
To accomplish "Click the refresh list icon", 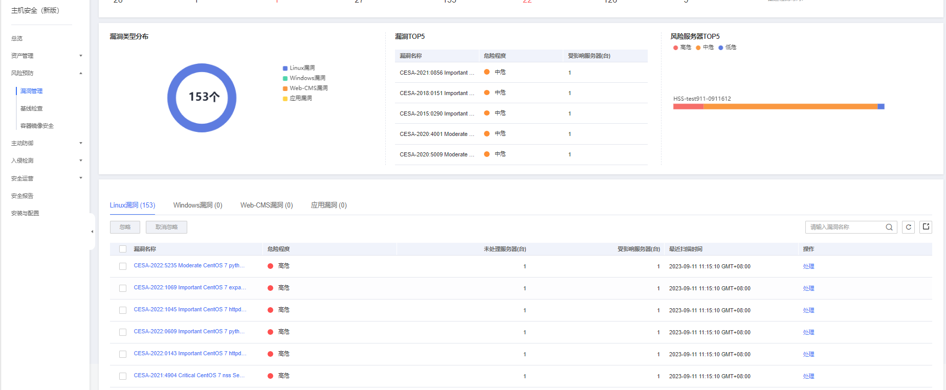I will pyautogui.click(x=909, y=227).
